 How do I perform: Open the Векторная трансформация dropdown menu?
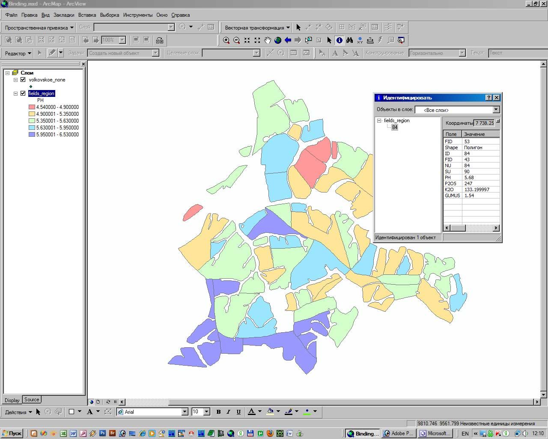(x=257, y=28)
